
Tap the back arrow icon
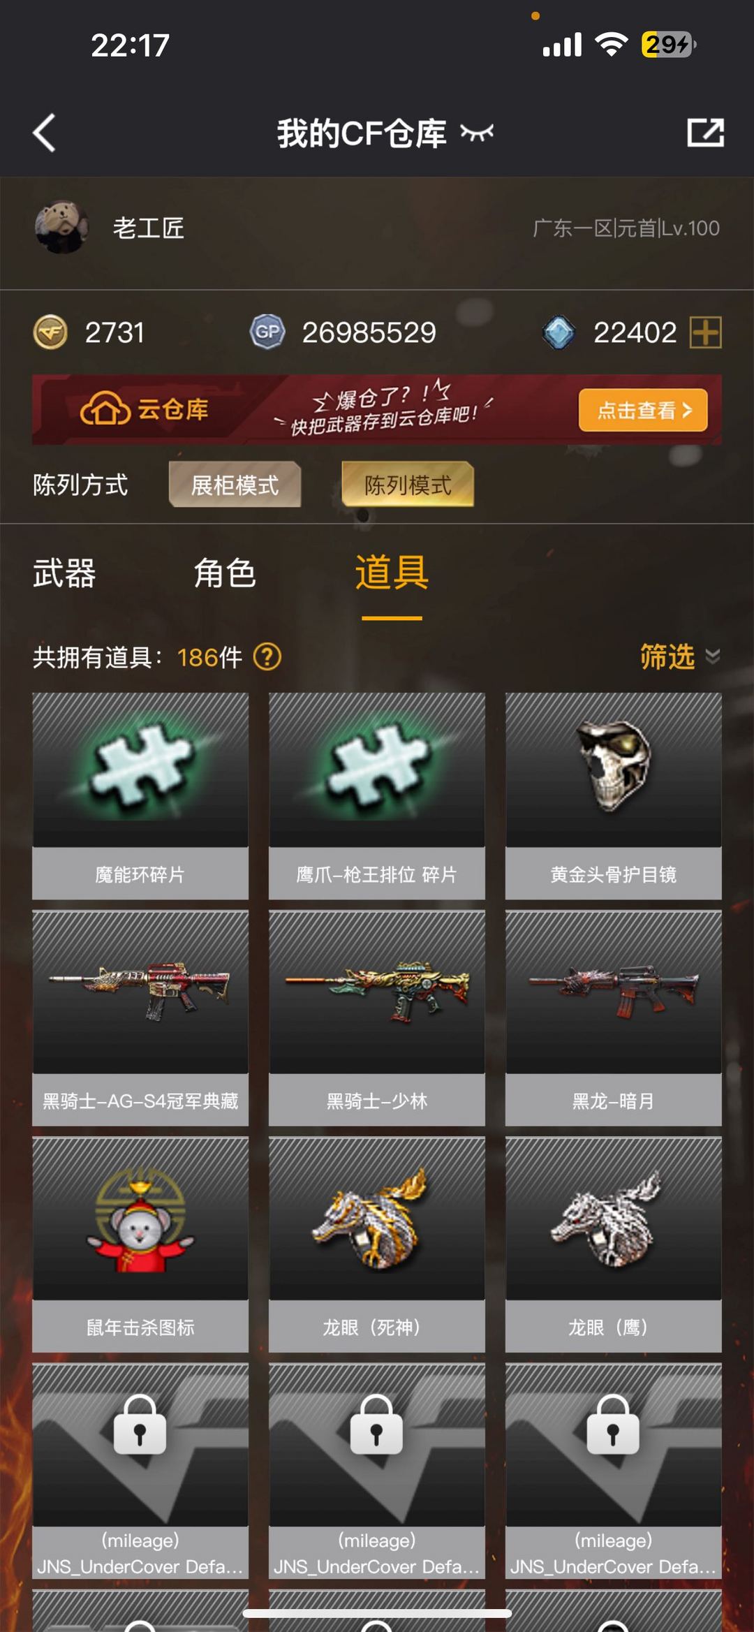point(44,133)
